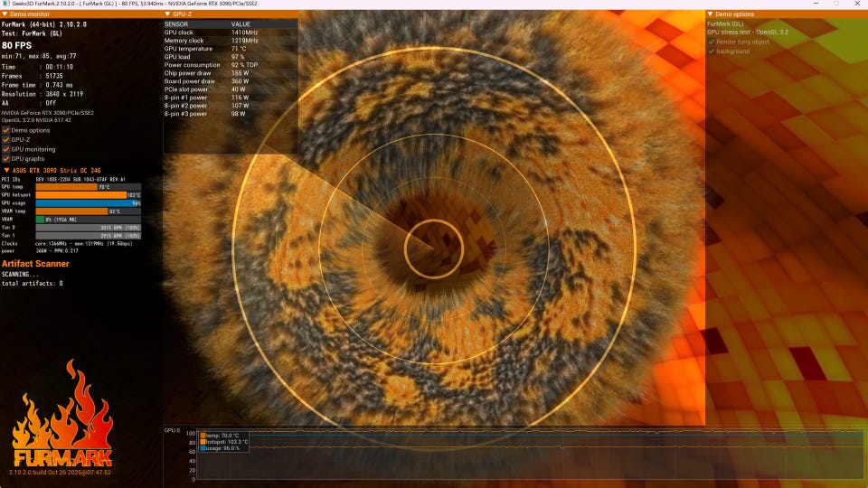Click the GPU usage blue bar
This screenshot has height=488, width=868.
[x=89, y=203]
